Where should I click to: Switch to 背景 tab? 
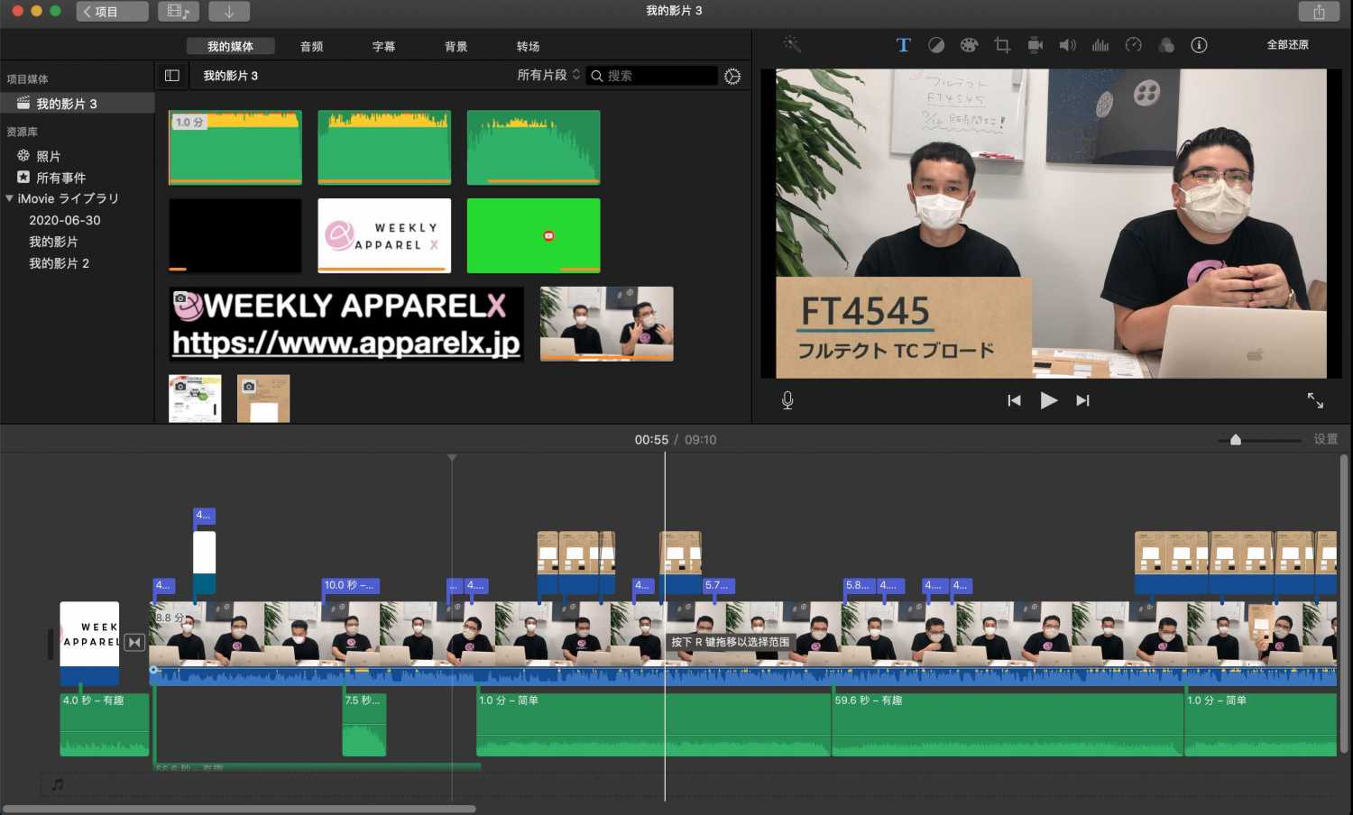456,46
